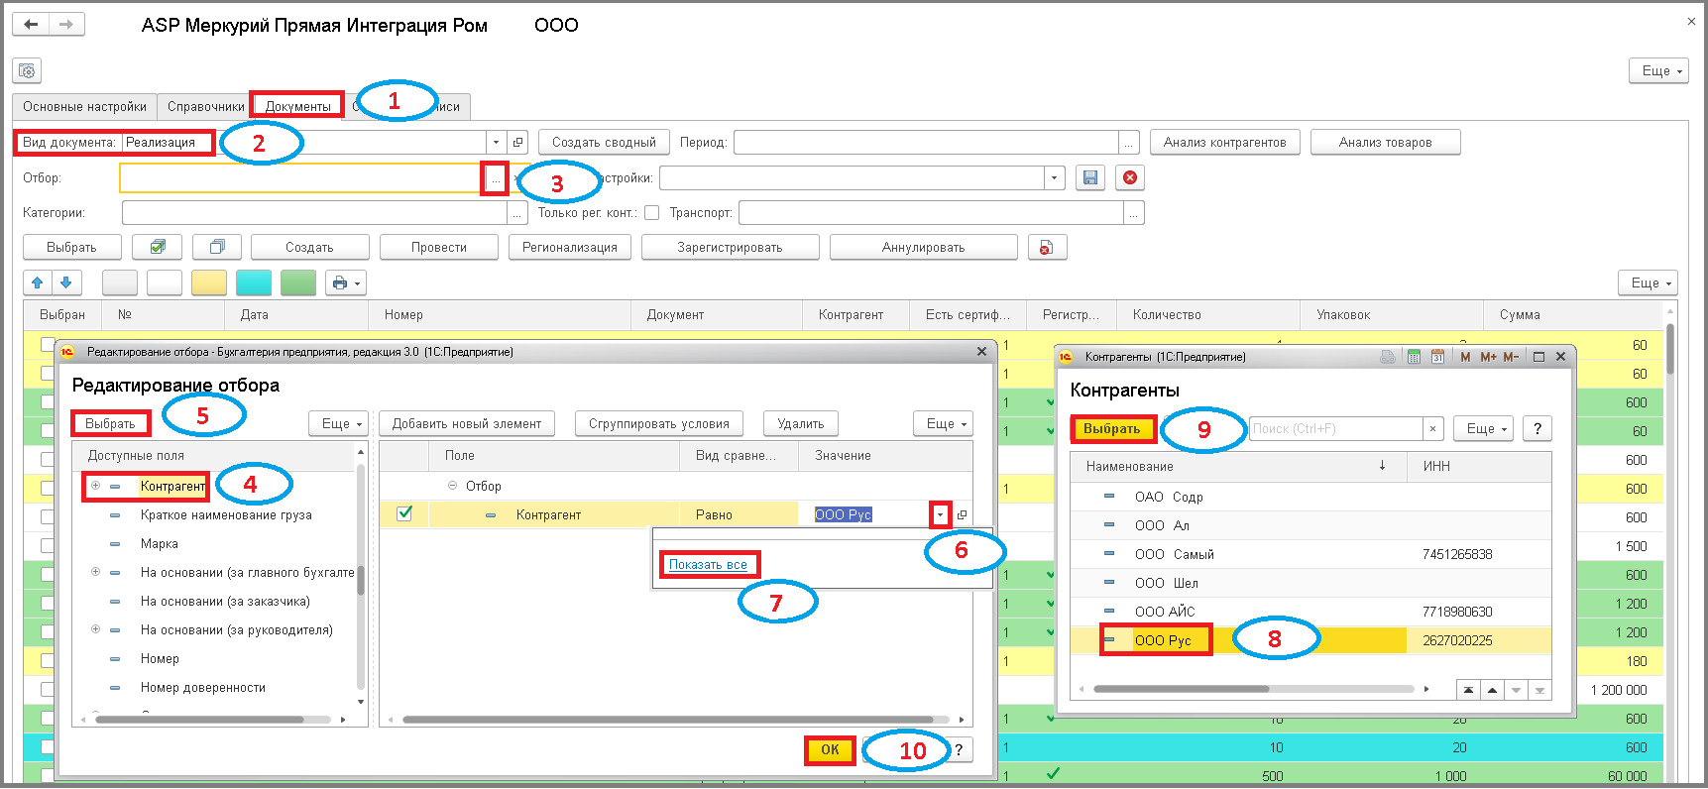
Task: Open the Еще menu above the documents table
Action: coord(1648,282)
